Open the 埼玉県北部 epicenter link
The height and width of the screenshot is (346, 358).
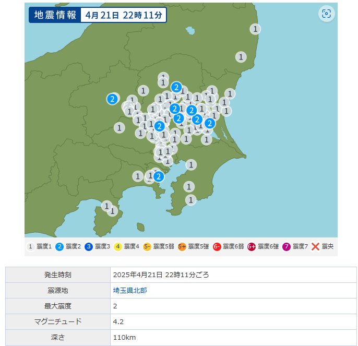(130, 290)
